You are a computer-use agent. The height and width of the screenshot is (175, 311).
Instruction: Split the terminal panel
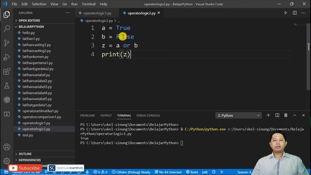[277, 115]
